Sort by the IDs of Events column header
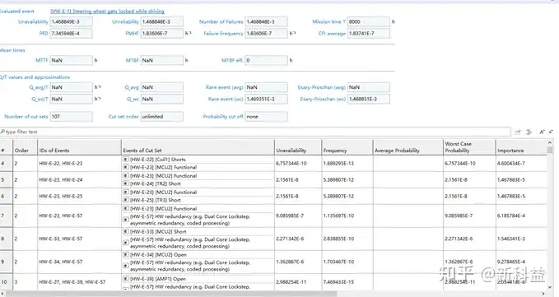The width and height of the screenshot is (559, 297). (80, 147)
